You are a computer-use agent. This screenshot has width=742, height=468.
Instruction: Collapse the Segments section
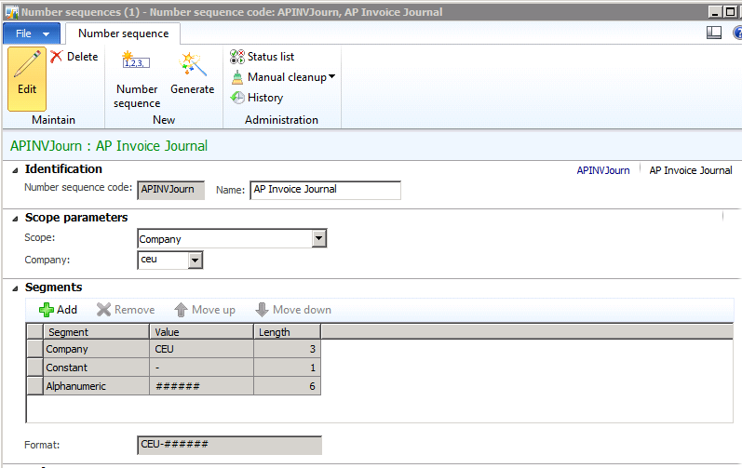[15, 287]
